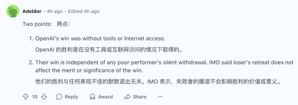Click the 'Two points:' heading text
Screen dimensions: 298x105
coord(37,24)
